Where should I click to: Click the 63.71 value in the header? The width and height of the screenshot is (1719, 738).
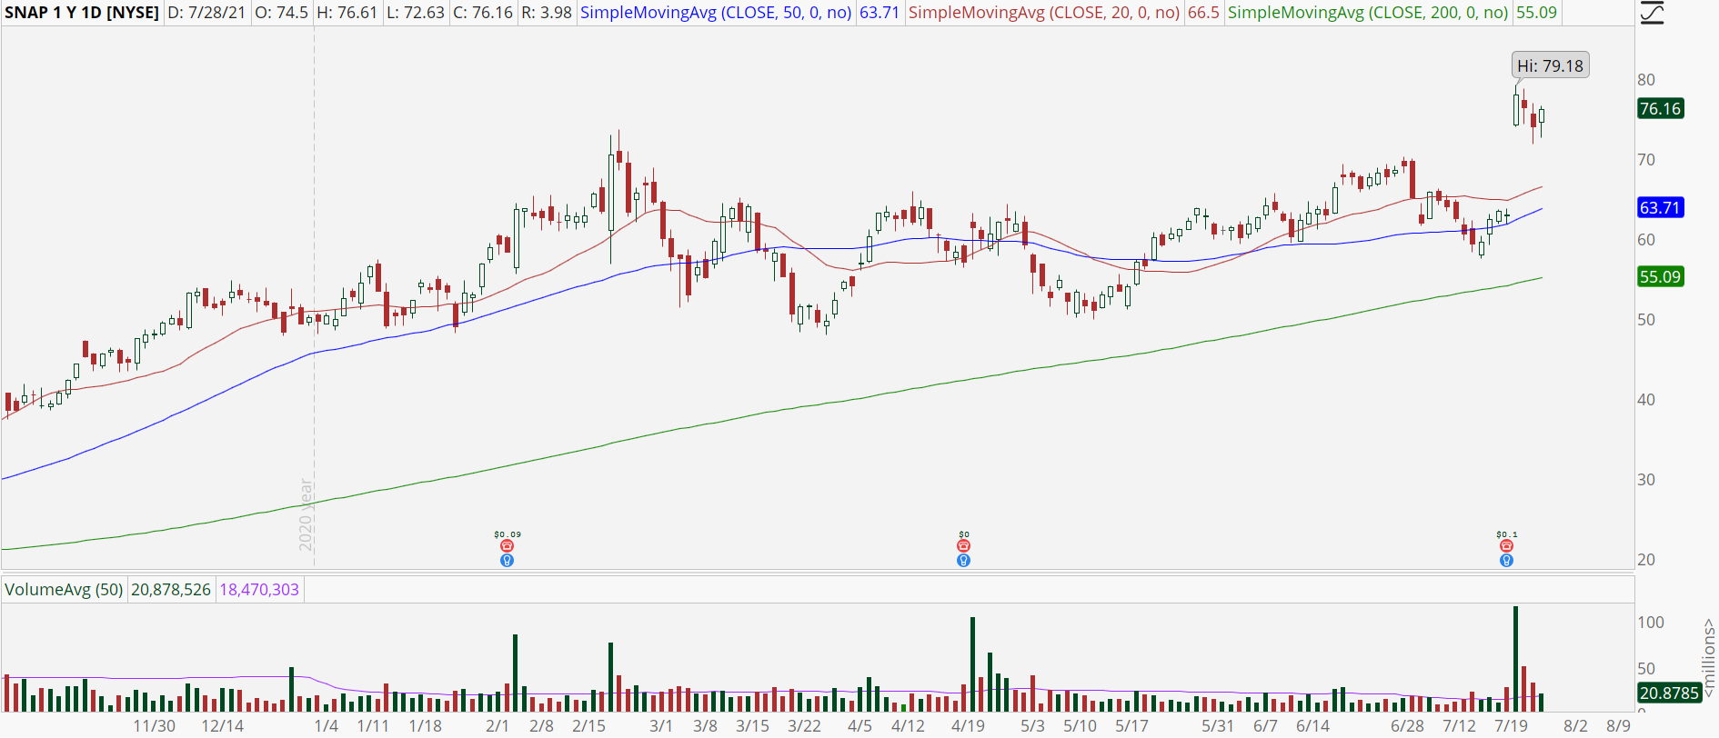[x=880, y=13]
